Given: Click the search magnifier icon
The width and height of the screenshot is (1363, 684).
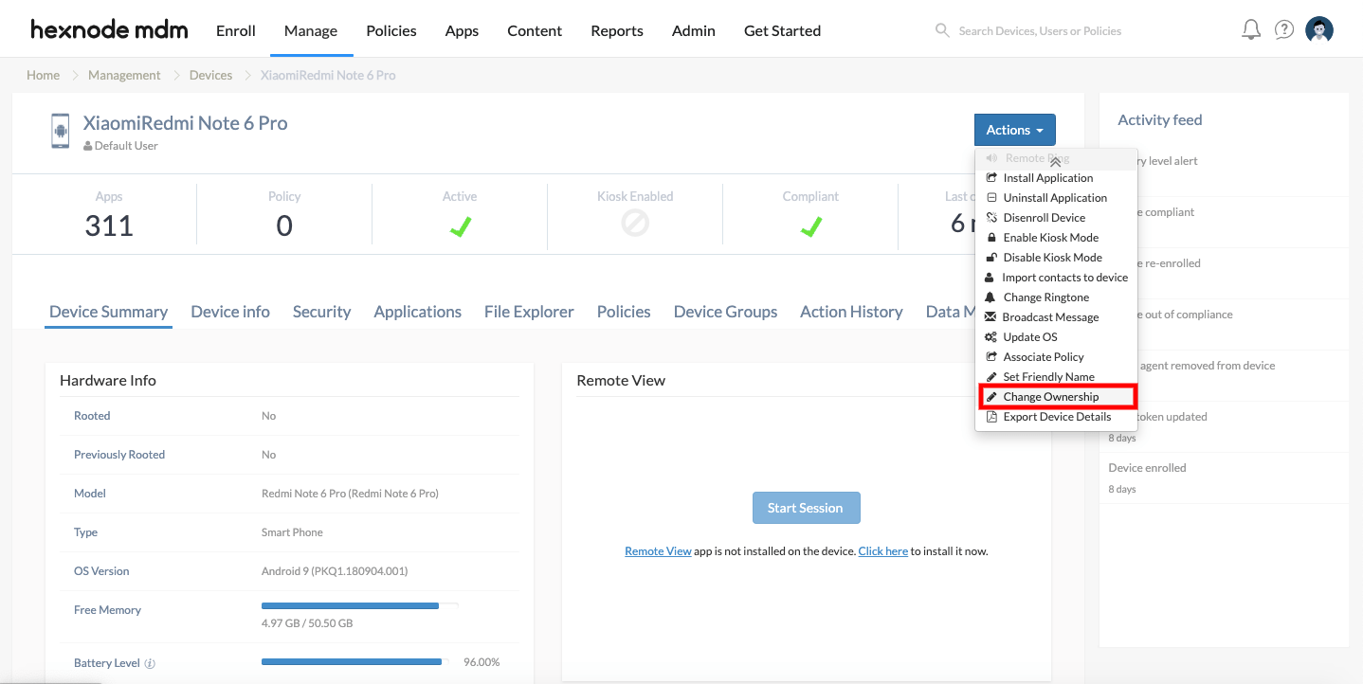Looking at the screenshot, I should (x=942, y=30).
